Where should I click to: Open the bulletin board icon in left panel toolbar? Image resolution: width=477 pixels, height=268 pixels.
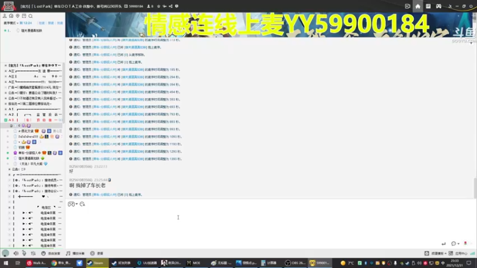[24, 16]
